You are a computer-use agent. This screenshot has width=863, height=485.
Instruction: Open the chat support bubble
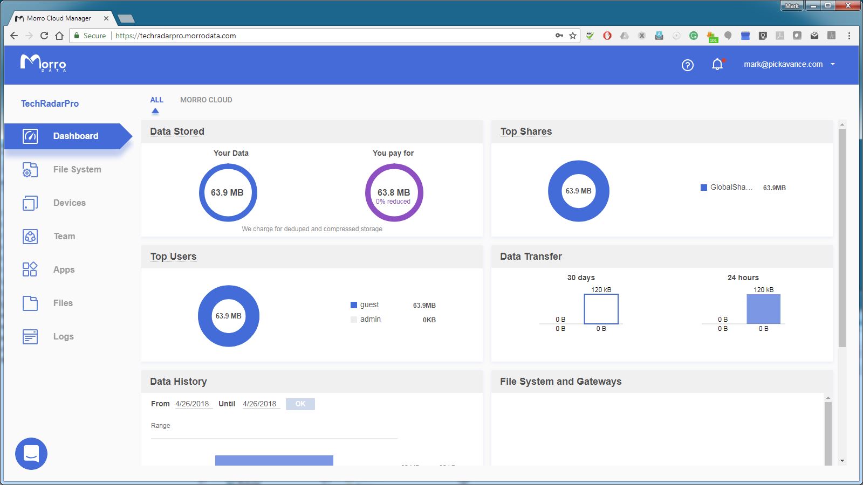click(x=31, y=454)
